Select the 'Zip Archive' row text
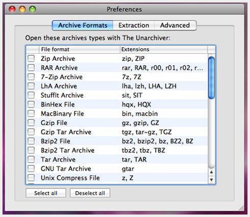The image size is (250, 217). [x=58, y=58]
